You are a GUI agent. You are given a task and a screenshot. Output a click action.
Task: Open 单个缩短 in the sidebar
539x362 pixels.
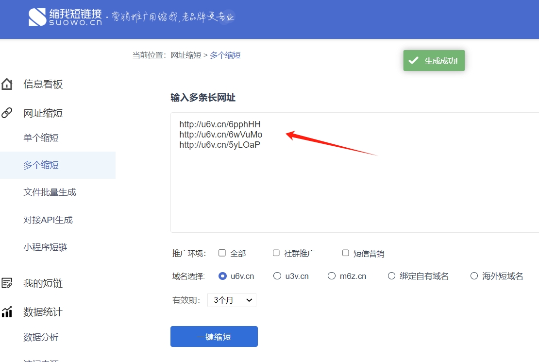(41, 138)
